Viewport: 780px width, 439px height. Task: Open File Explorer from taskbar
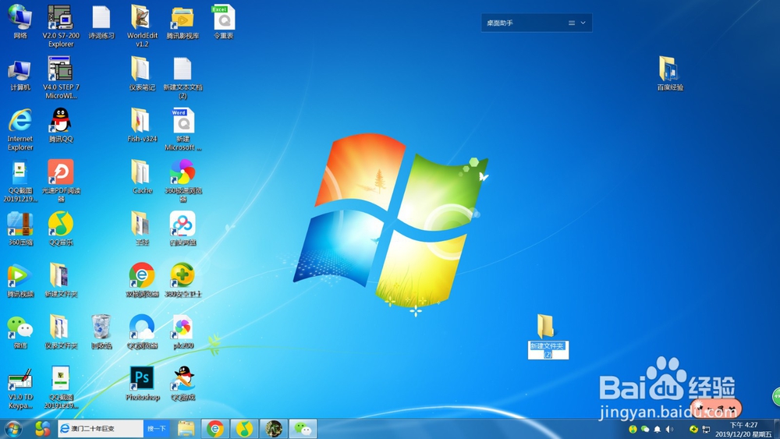pos(186,429)
